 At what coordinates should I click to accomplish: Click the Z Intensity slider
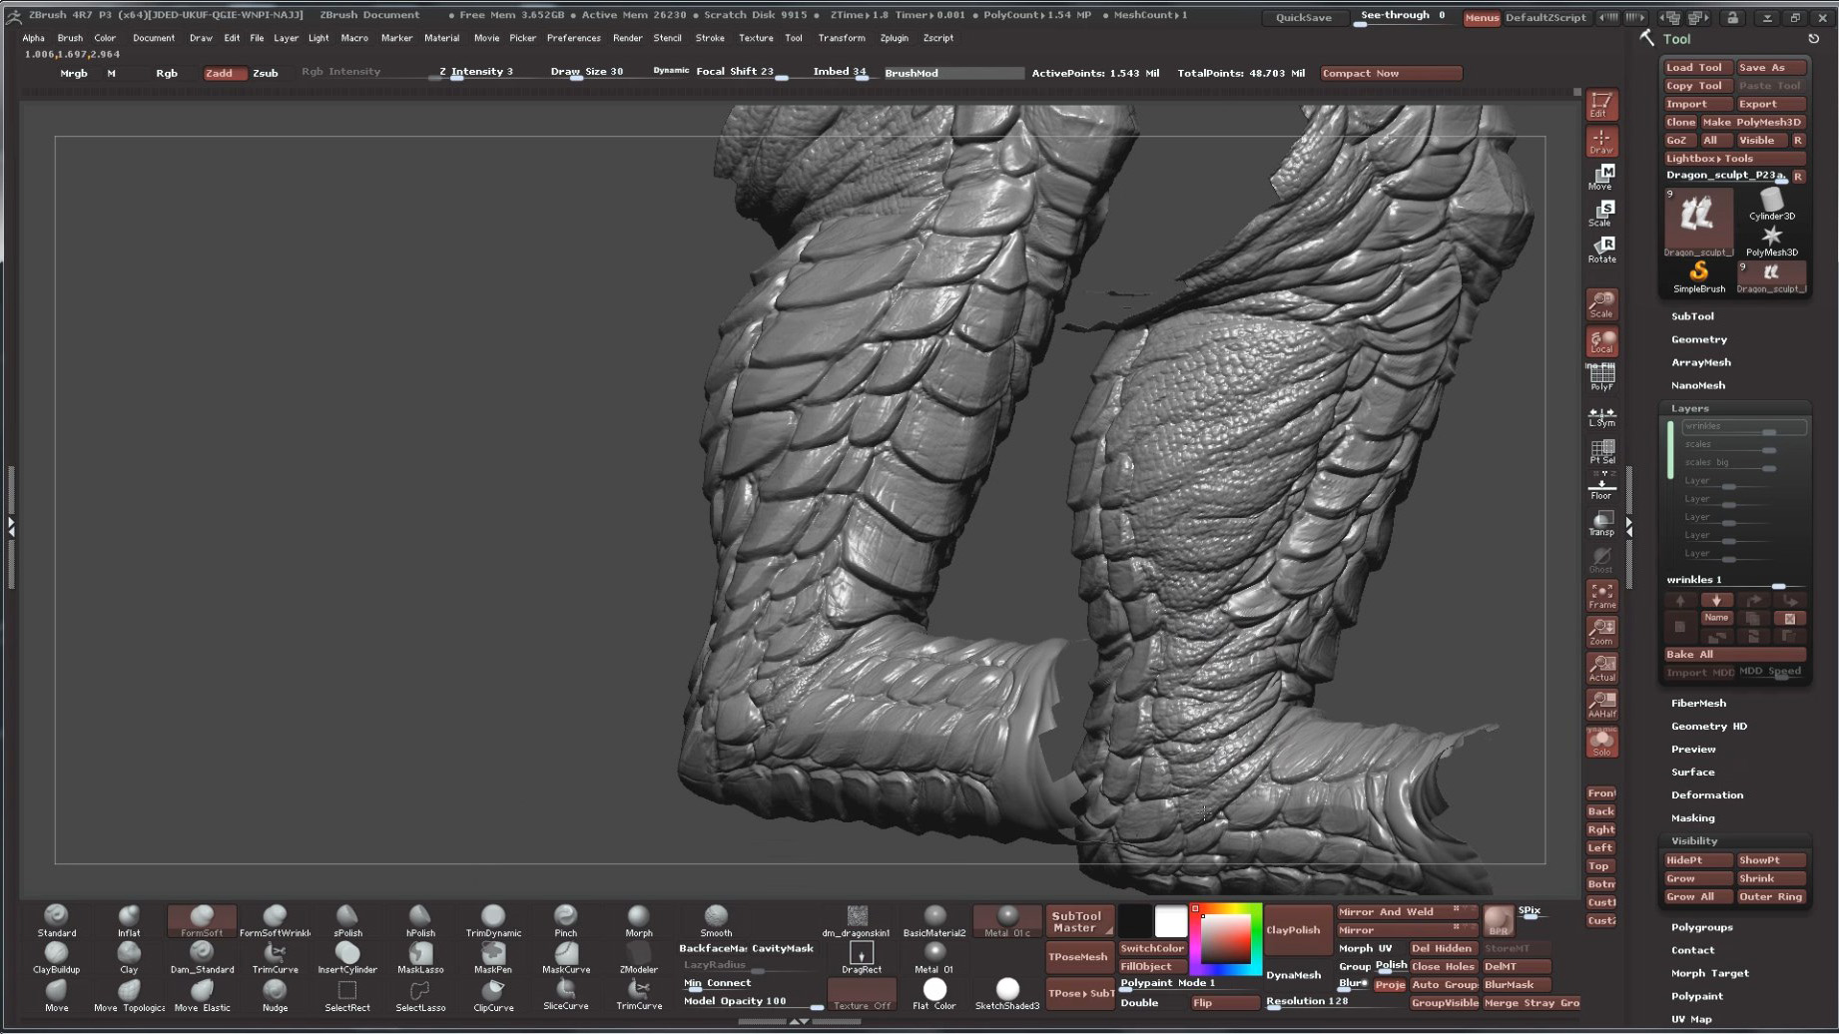coord(476,72)
